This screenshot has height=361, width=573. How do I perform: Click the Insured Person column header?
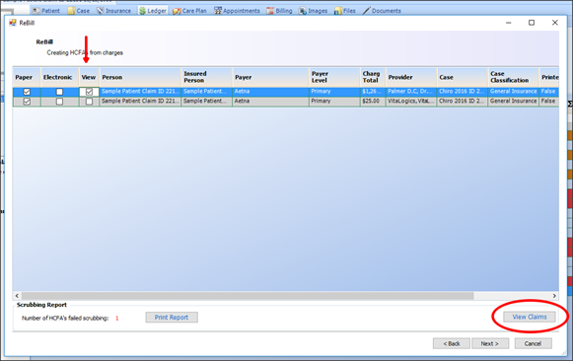[x=207, y=77]
